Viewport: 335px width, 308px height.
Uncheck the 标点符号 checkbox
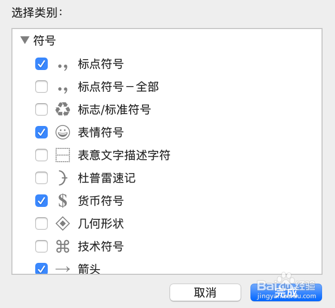pyautogui.click(x=41, y=64)
